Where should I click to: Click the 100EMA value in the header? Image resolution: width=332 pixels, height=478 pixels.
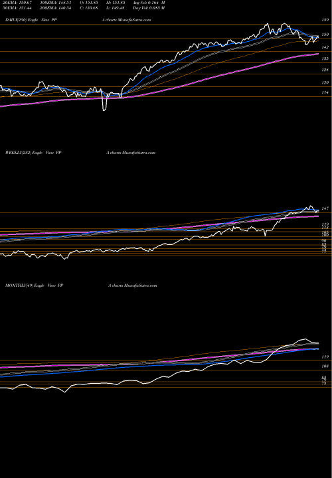pyautogui.click(x=64, y=3)
